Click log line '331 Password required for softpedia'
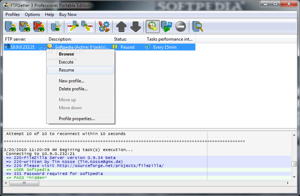 click(54, 173)
